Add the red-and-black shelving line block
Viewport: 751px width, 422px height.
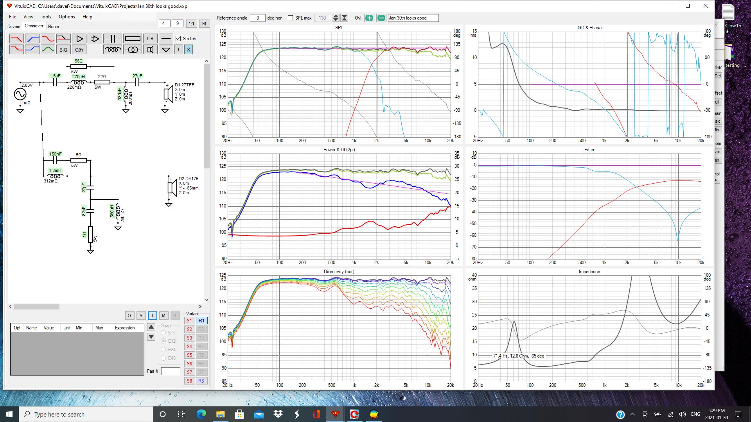63,39
